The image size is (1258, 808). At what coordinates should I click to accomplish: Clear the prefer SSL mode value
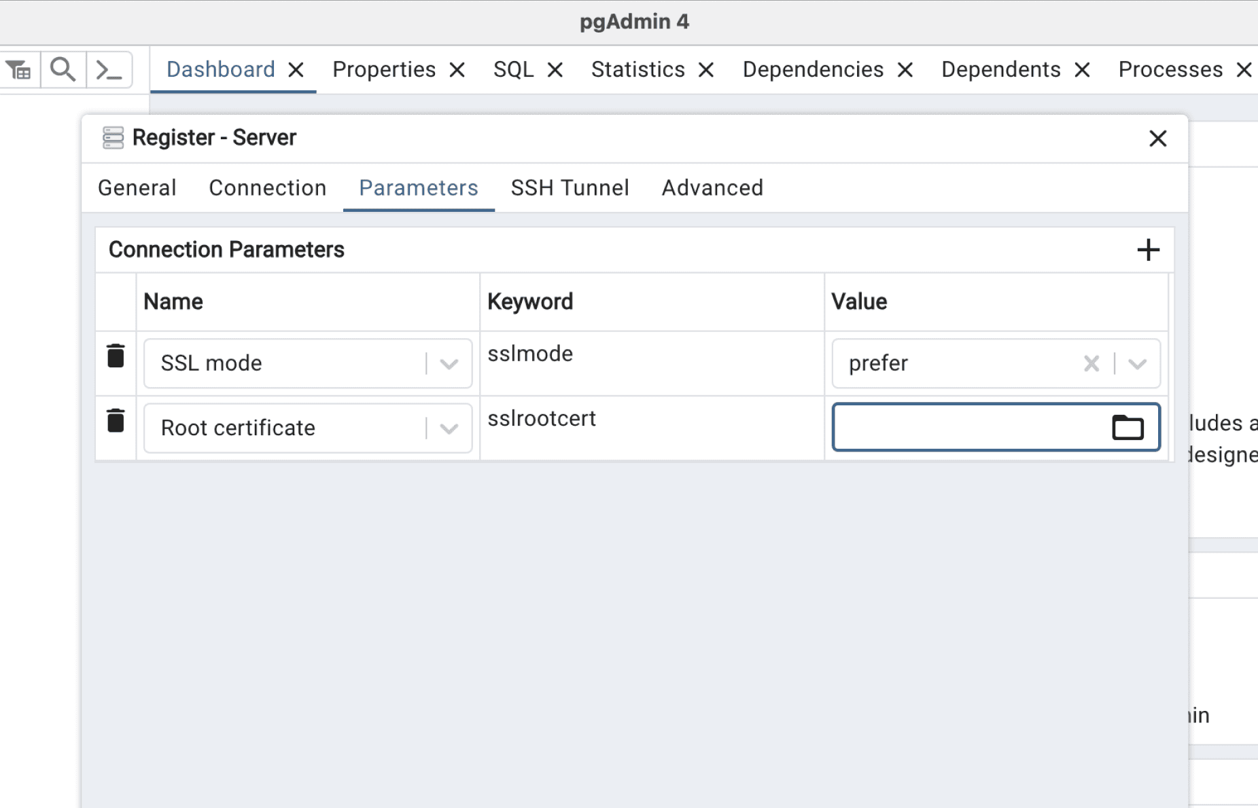pyautogui.click(x=1091, y=363)
